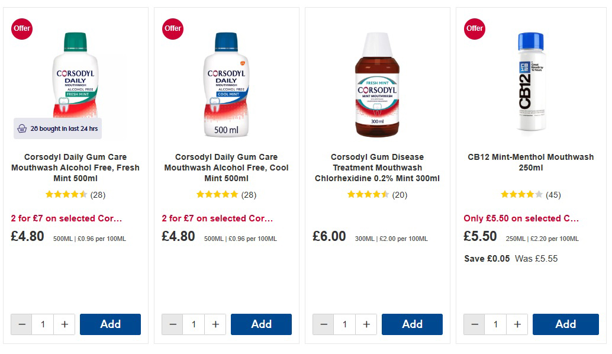Decrease quantity of Corsodyl Chlorhexidine mouthwash
The height and width of the screenshot is (354, 612).
(324, 324)
